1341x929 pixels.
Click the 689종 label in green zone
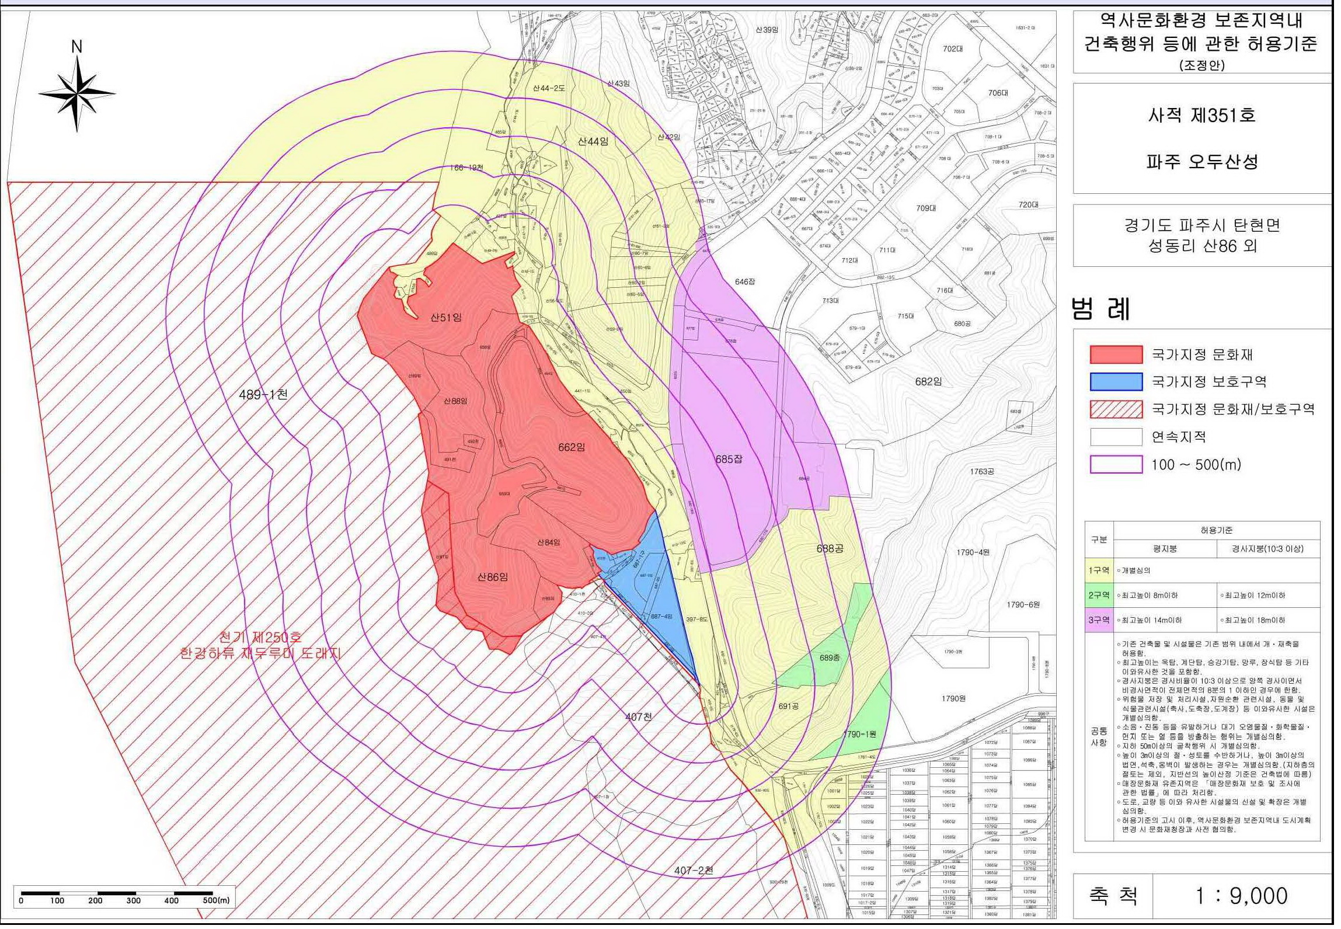point(830,657)
